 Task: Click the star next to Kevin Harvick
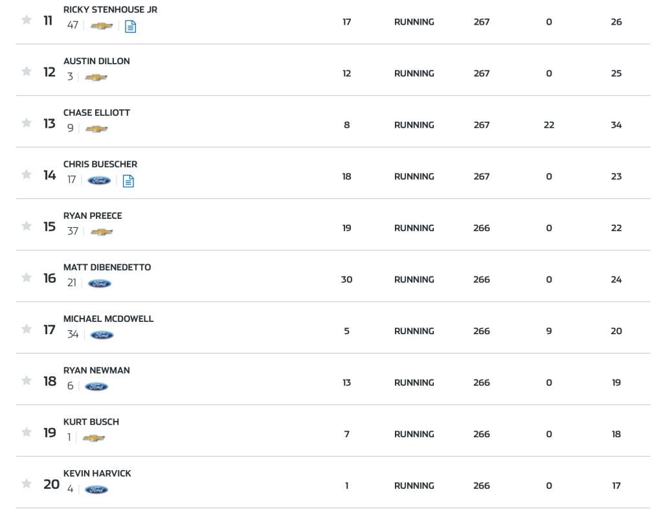tap(27, 484)
